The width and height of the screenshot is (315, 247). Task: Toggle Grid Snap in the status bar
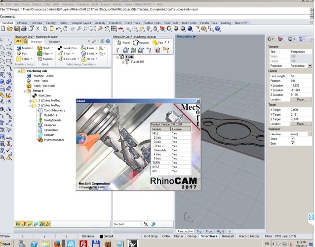(152, 236)
